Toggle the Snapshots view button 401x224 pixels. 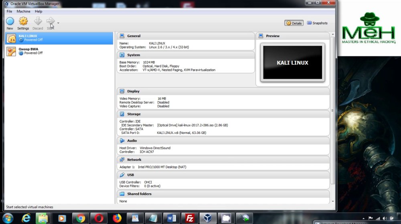pos(317,23)
